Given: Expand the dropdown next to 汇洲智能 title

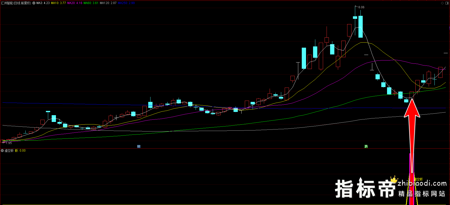Looking at the screenshot, I should click(x=34, y=3).
